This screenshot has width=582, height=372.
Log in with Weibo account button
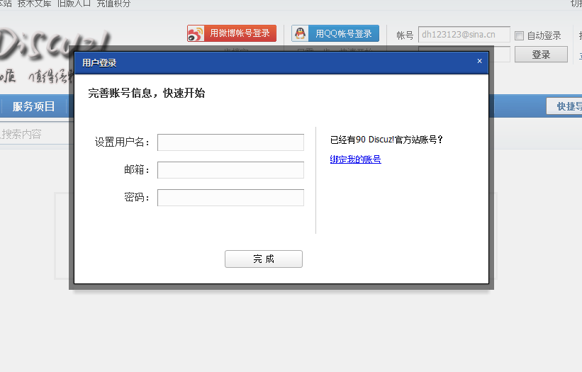232,33
